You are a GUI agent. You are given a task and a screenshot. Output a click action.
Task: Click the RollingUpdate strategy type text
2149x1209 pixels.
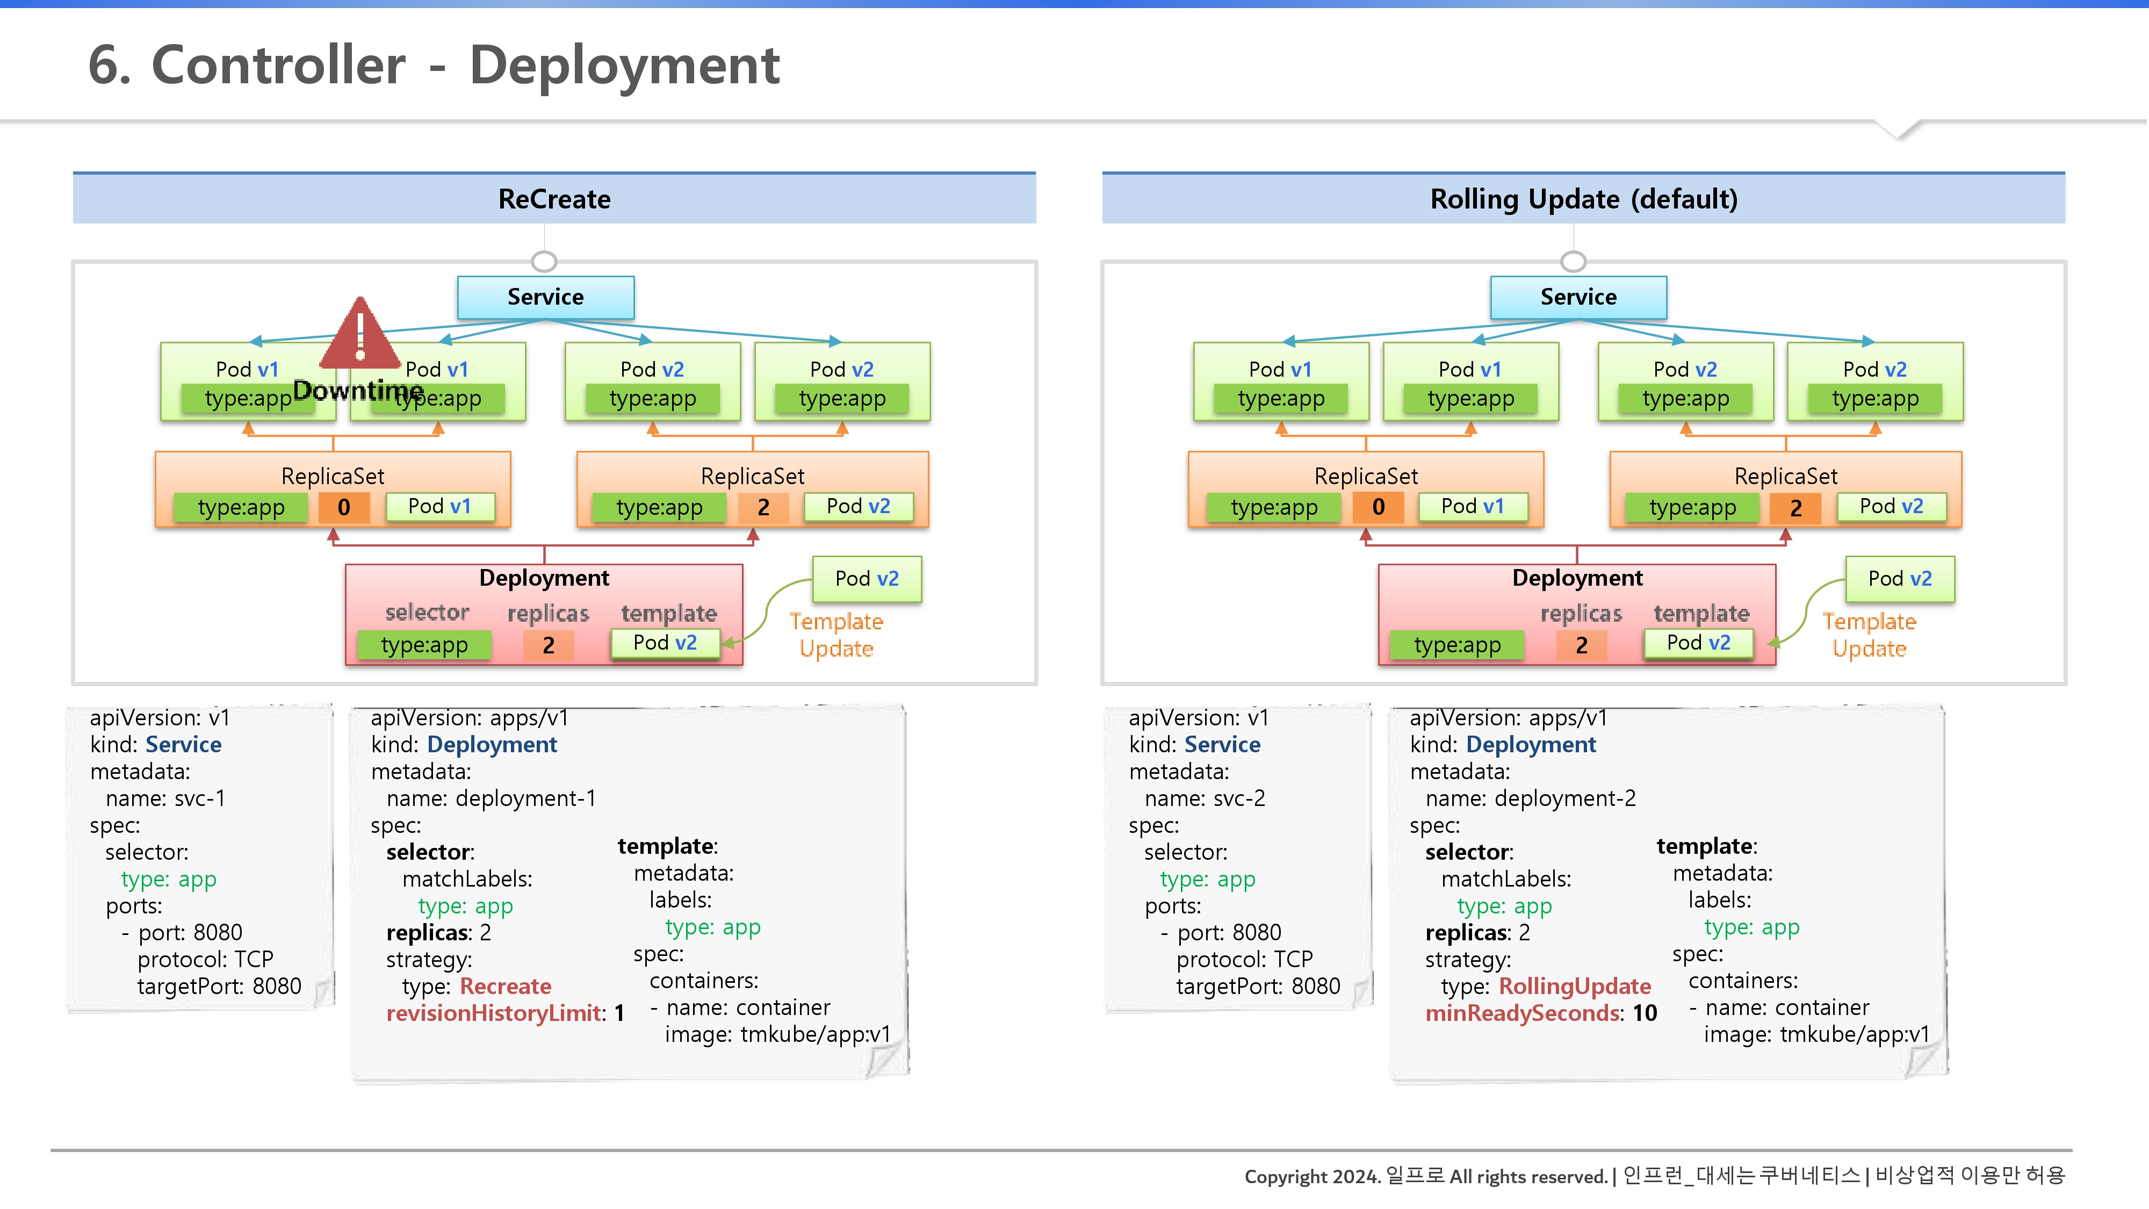click(1574, 986)
